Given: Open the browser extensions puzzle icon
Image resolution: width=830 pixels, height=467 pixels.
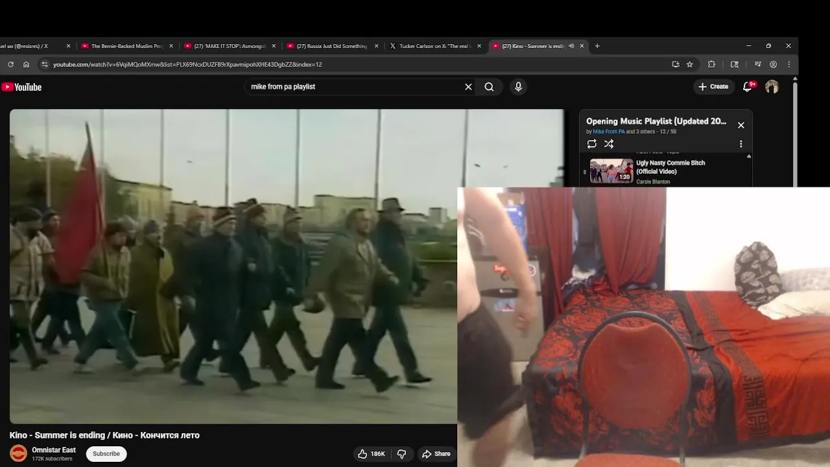Looking at the screenshot, I should coord(711,64).
